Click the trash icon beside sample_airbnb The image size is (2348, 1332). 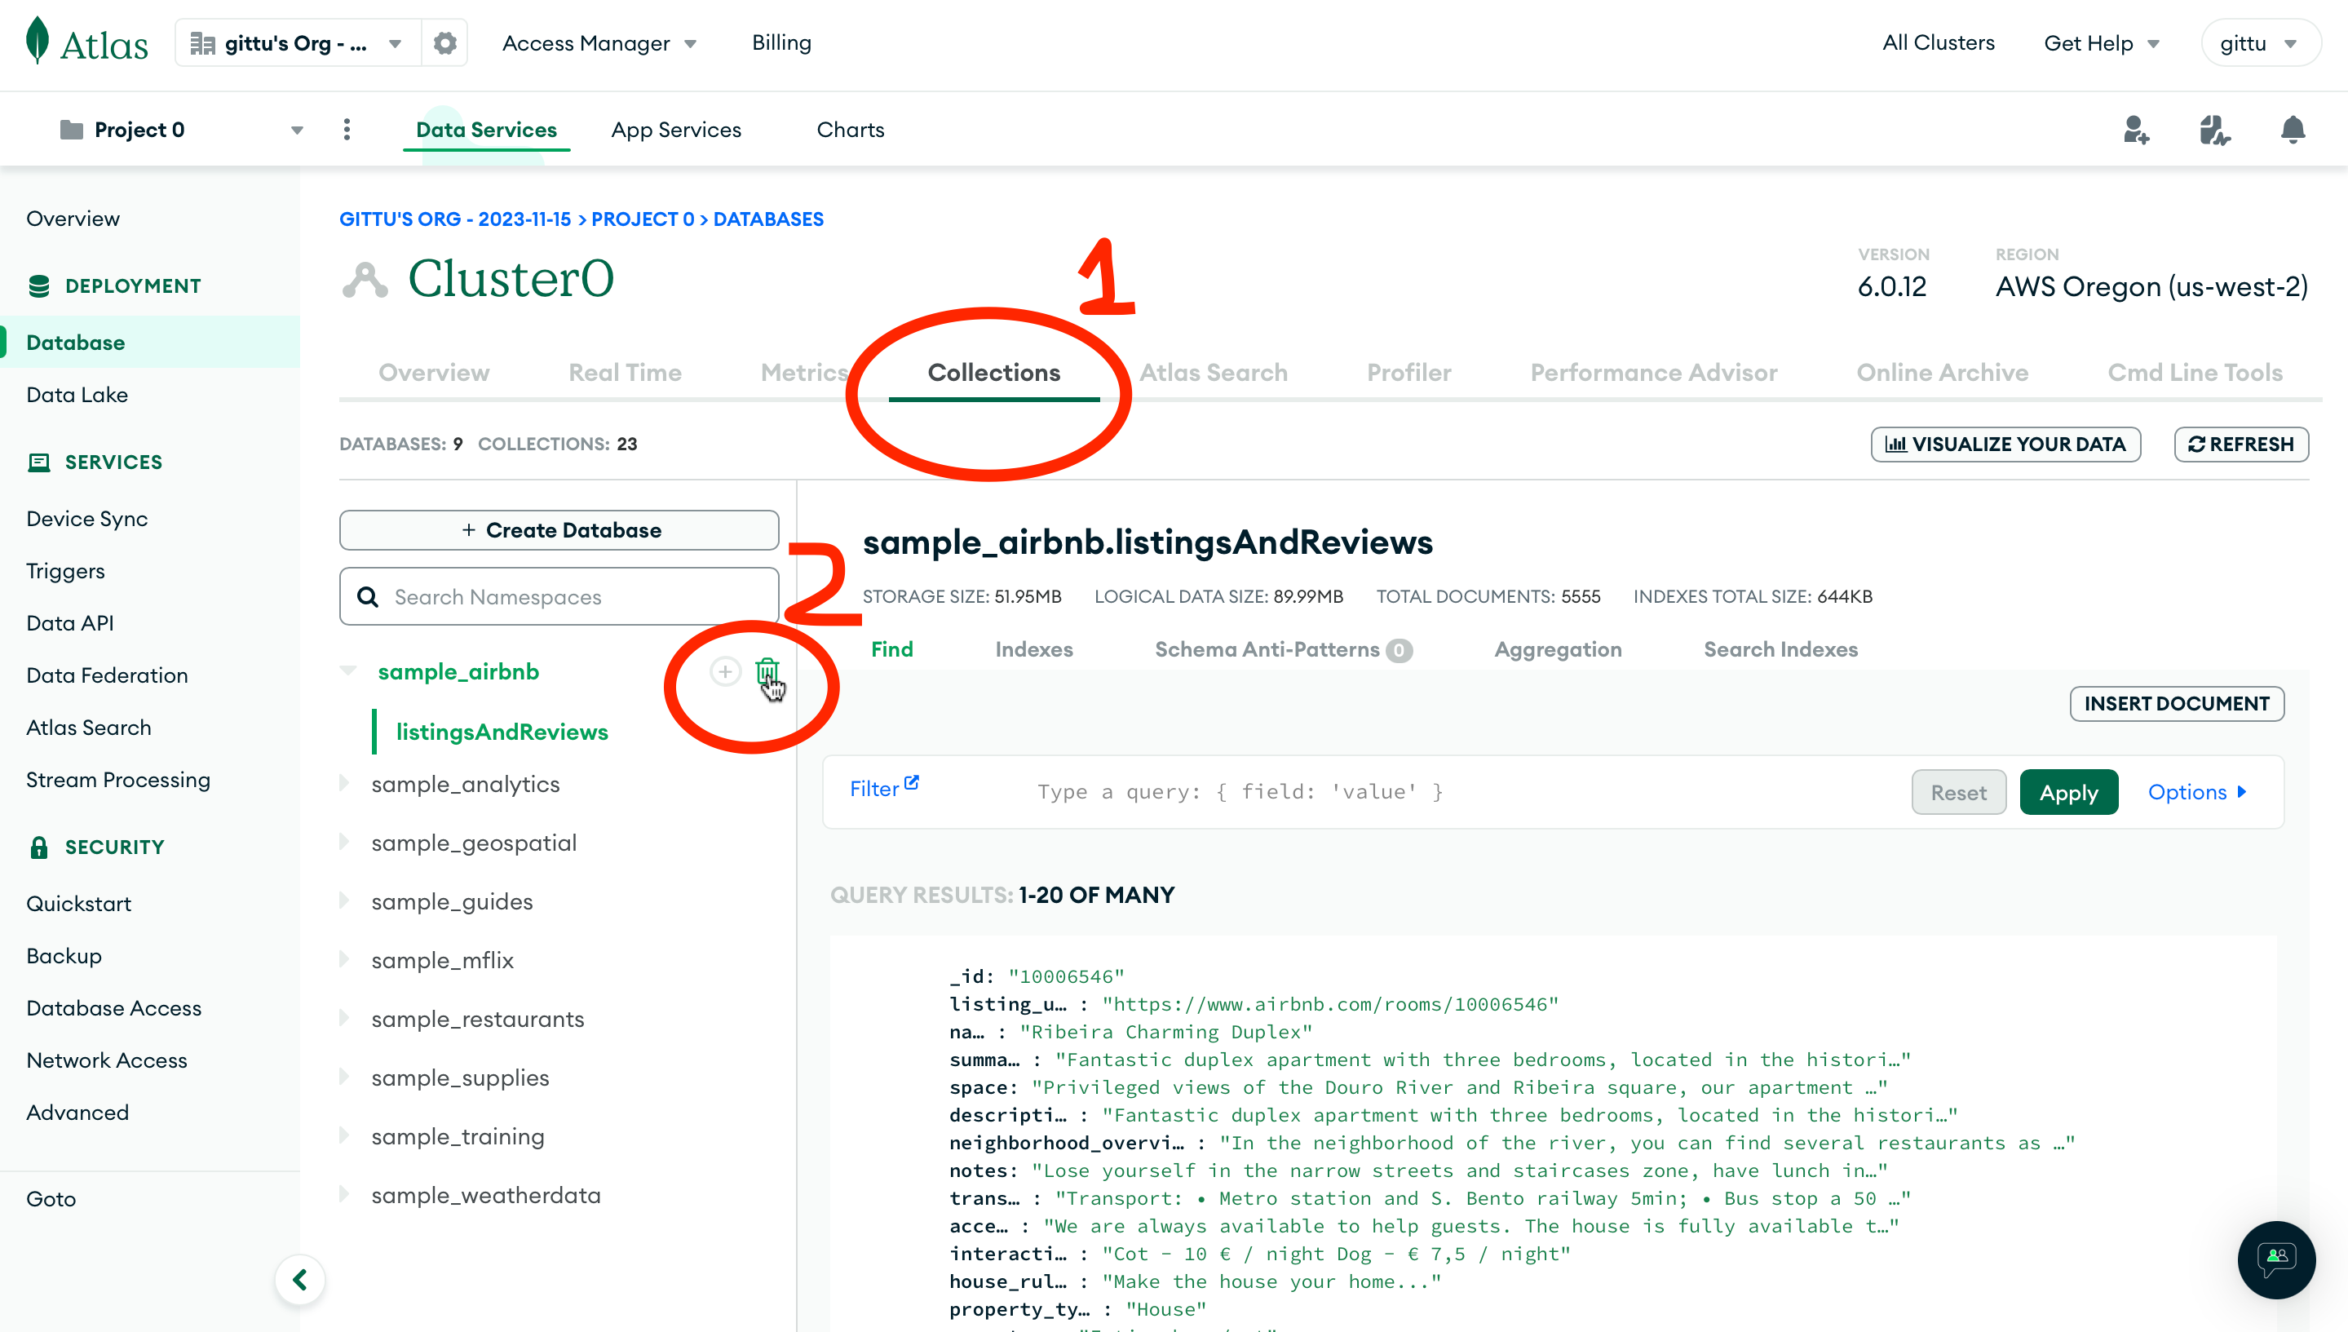pyautogui.click(x=767, y=671)
